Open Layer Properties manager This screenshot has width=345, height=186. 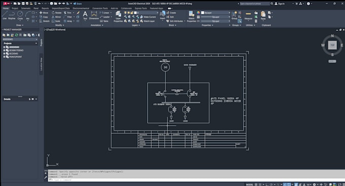pos(118,17)
